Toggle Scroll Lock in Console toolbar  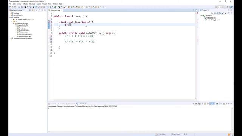tap(205, 104)
